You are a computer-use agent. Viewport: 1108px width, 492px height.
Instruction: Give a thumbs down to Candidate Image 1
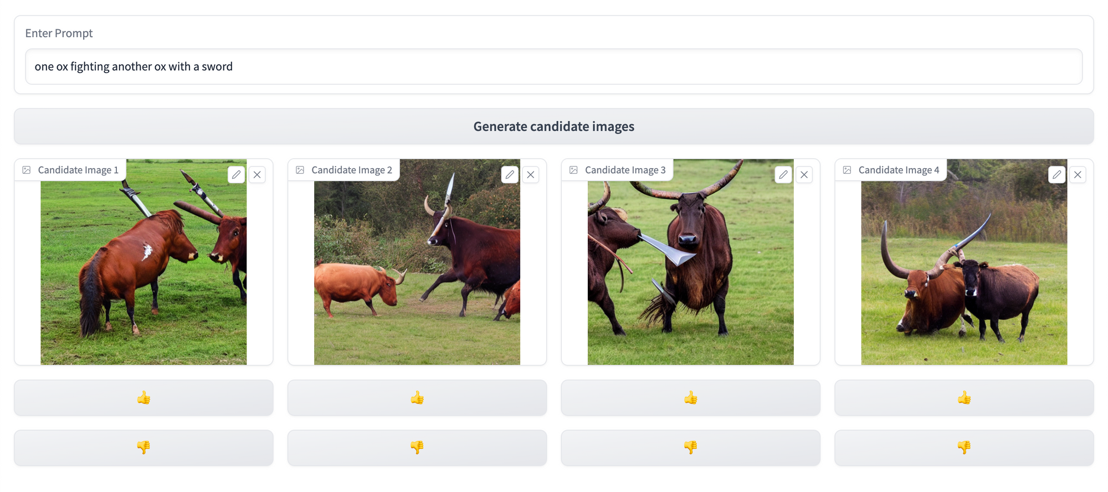[143, 448]
